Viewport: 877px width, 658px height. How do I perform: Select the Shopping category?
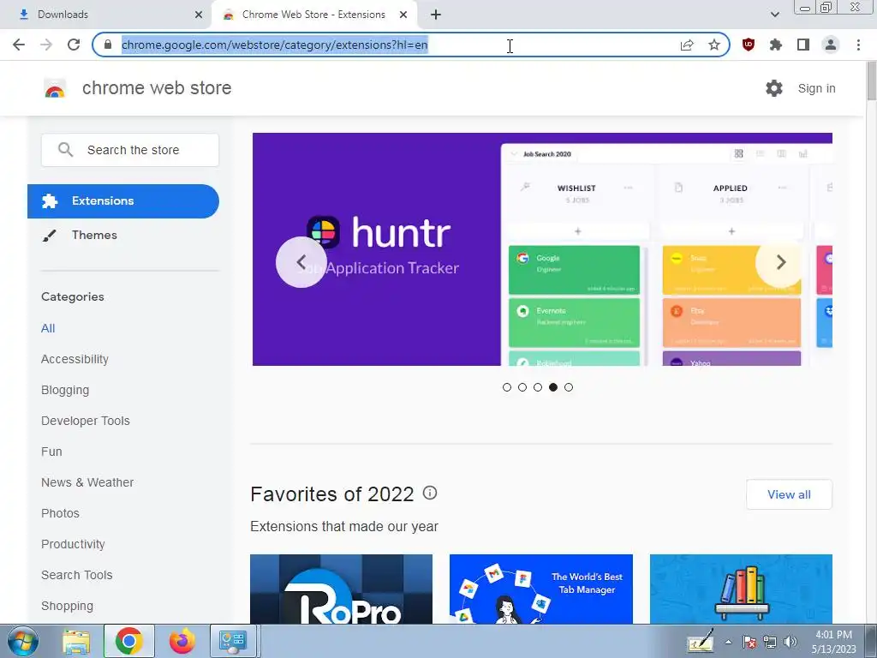click(67, 606)
